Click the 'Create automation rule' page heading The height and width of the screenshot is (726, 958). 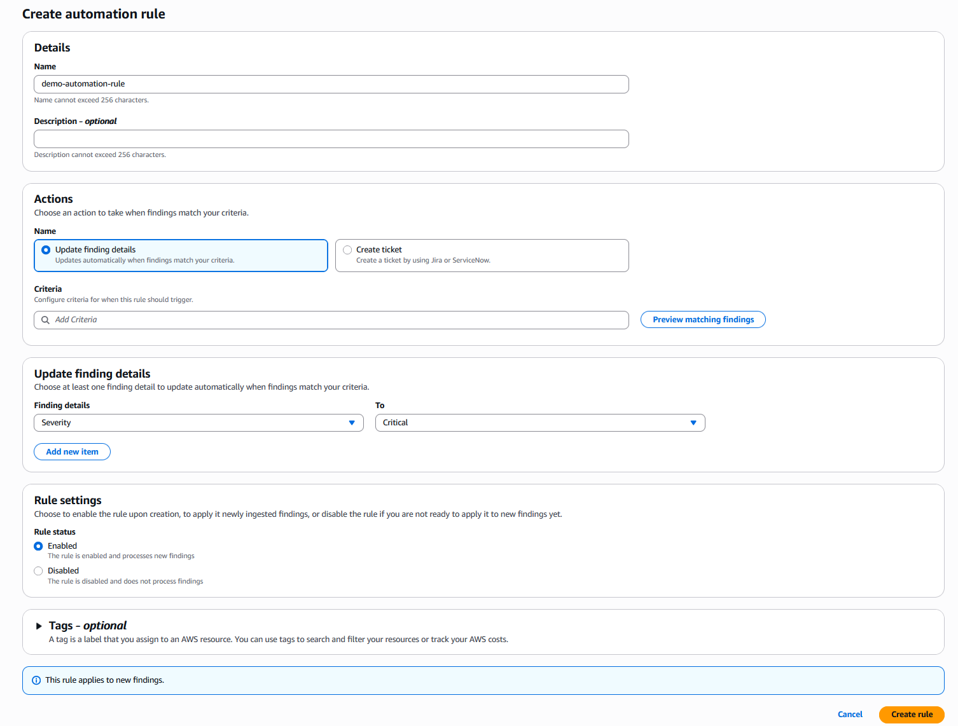tap(94, 14)
